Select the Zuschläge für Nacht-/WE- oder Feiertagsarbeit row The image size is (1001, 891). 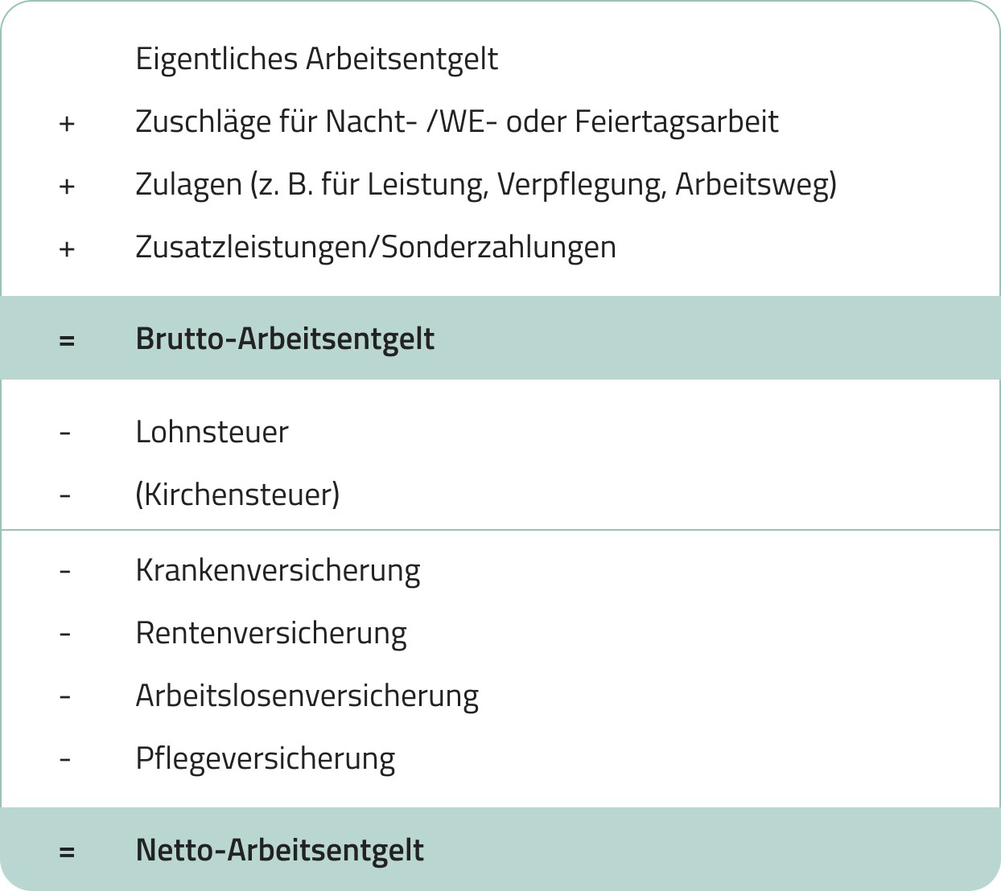[456, 122]
